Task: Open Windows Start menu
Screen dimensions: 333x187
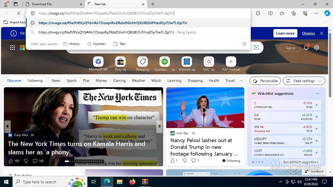Action: 6,182
